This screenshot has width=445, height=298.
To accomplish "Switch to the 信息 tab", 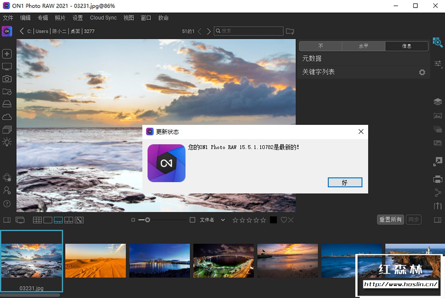I will pyautogui.click(x=407, y=46).
